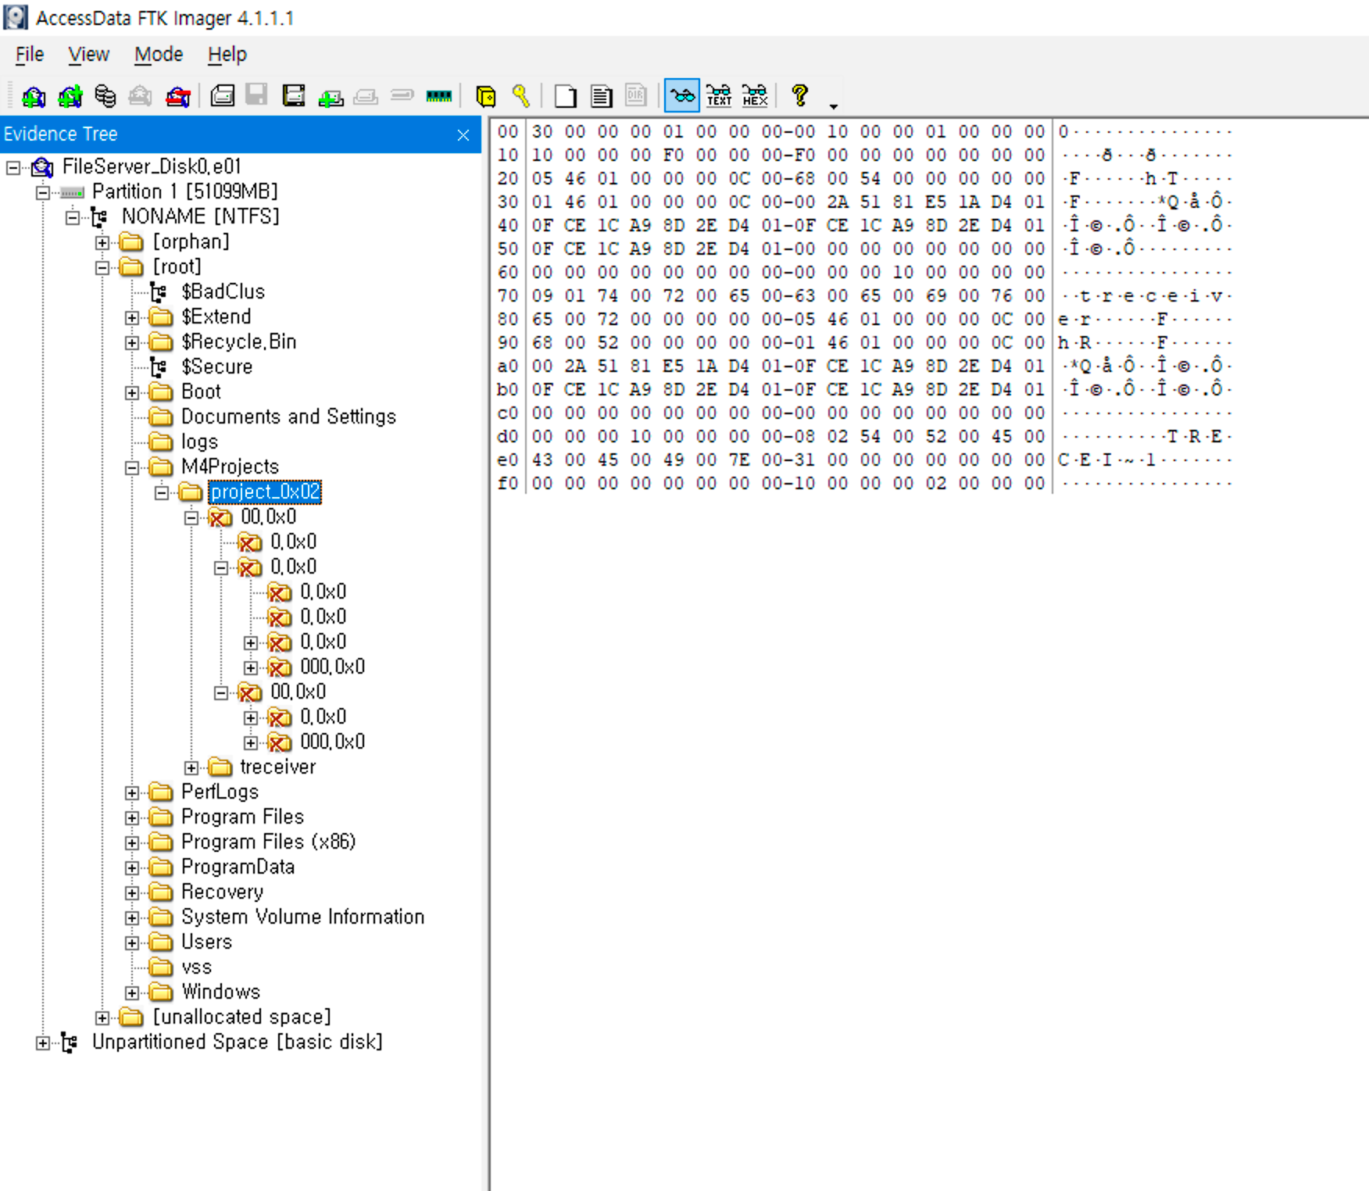1369x1191 pixels.
Task: Expand Unpartitioned Space [basic disk]
Action: (43, 1043)
